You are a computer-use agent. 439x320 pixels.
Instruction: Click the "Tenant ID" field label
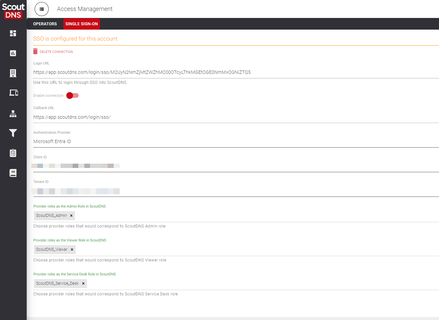coord(41,182)
